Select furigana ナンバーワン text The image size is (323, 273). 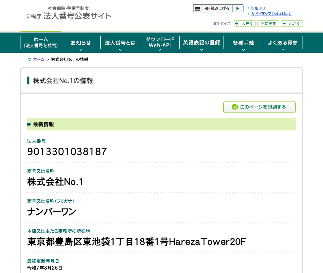click(x=52, y=212)
